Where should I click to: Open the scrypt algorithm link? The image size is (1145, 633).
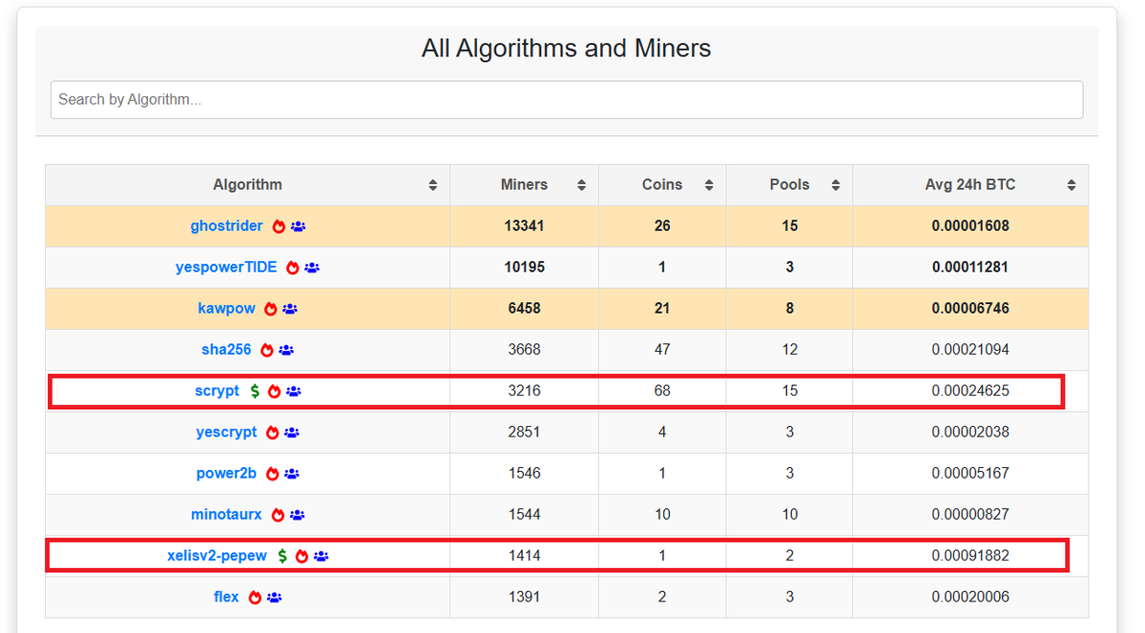click(x=218, y=390)
